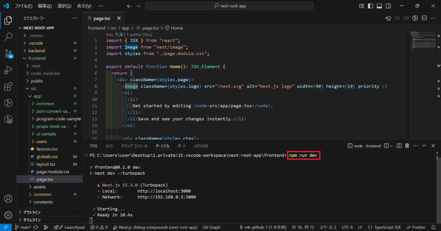The width and height of the screenshot is (441, 231).
Task: Go forward using the navigation arrow
Action: (138, 6)
